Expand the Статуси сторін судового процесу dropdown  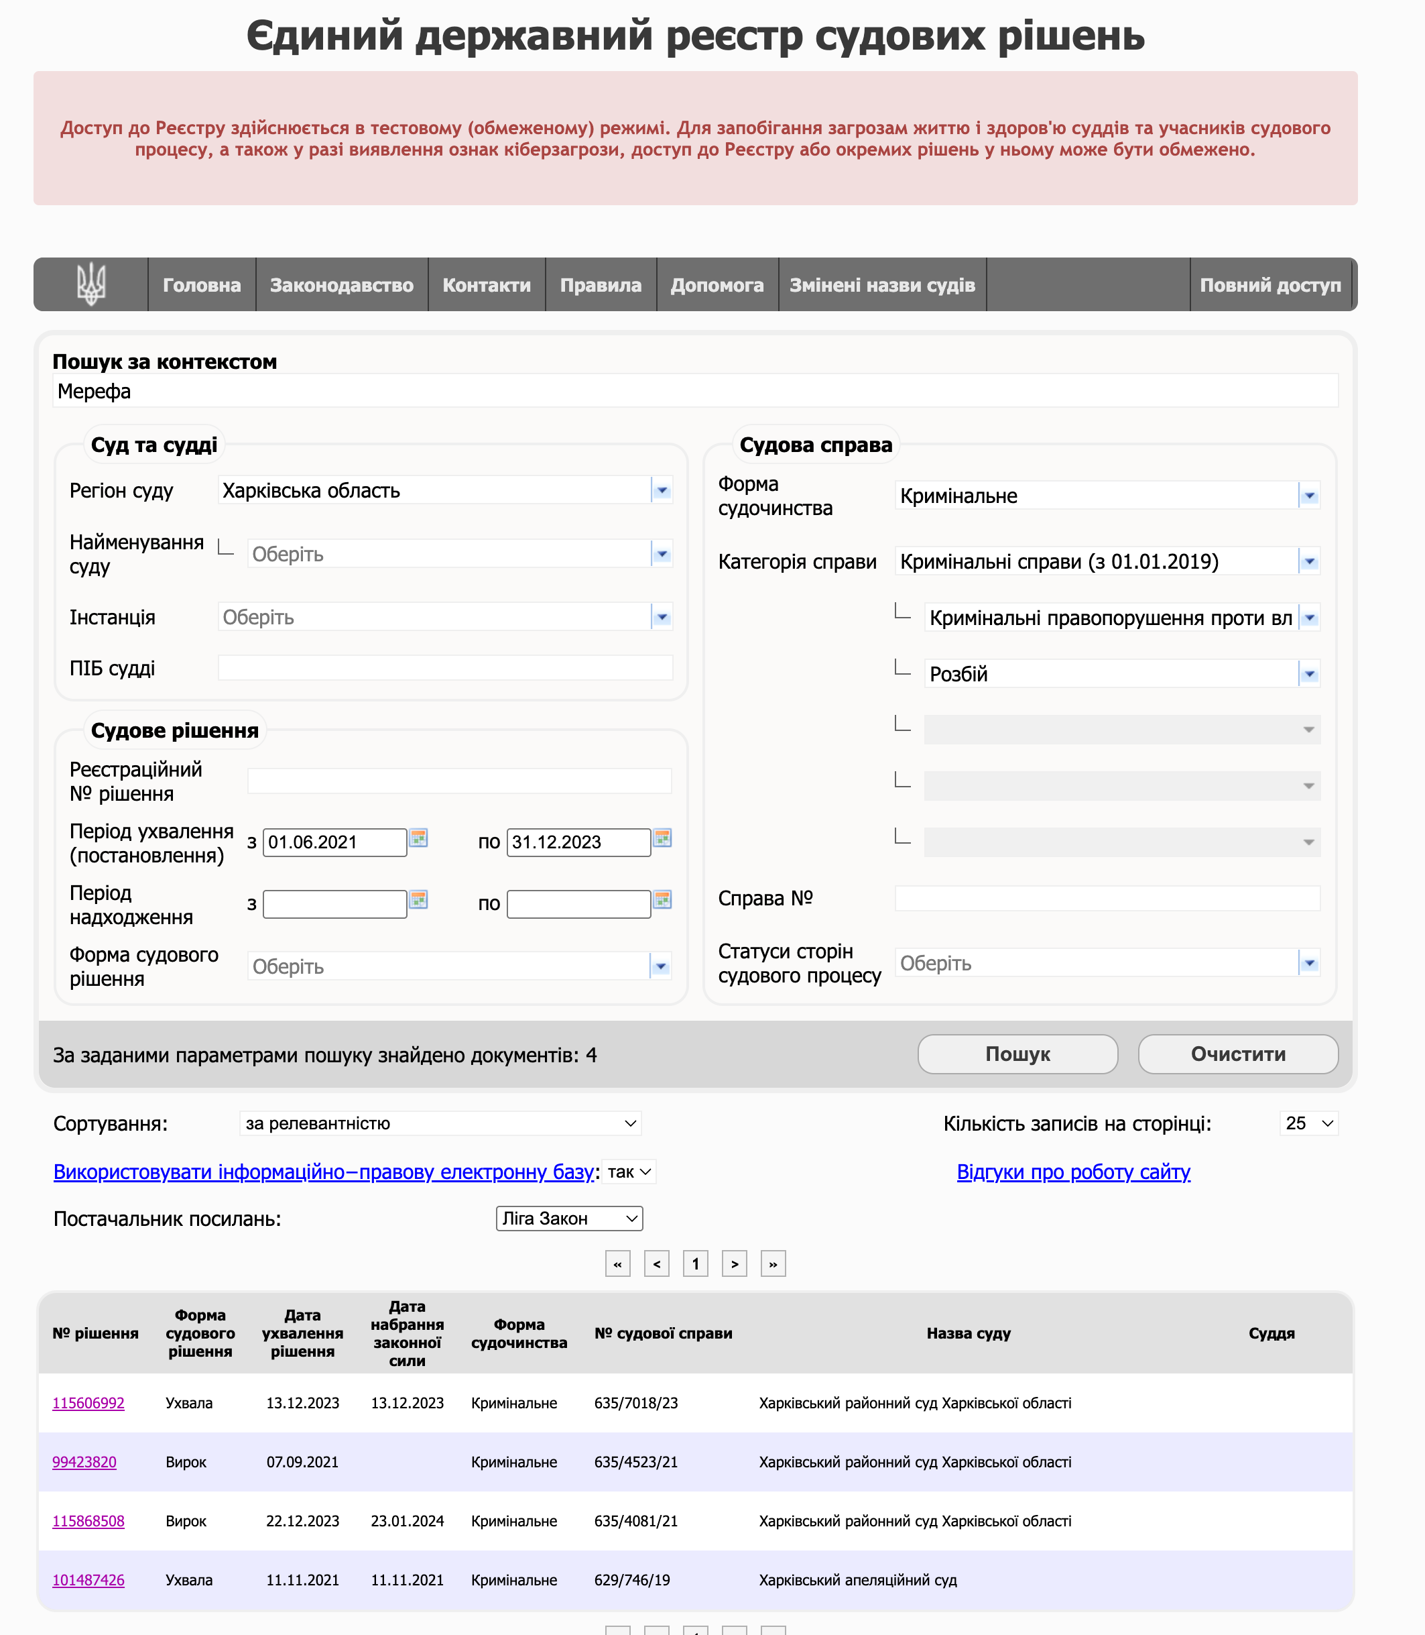tap(1310, 964)
